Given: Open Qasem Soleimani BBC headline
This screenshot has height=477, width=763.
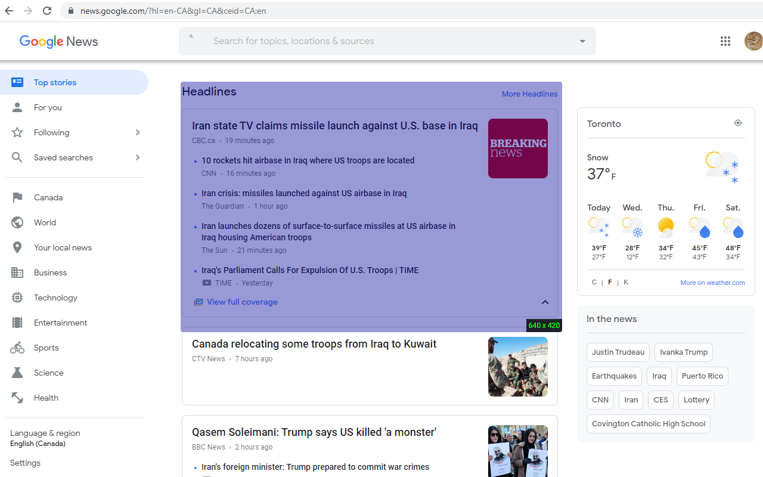Looking at the screenshot, I should coord(314,432).
